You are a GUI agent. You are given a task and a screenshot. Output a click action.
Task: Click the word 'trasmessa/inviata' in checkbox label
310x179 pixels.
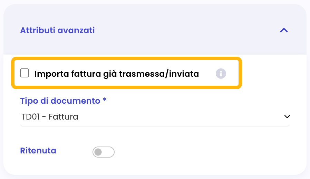tap(159, 74)
